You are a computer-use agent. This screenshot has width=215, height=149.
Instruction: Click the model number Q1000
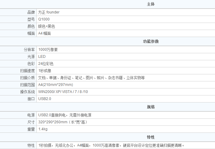pyautogui.click(x=44, y=19)
